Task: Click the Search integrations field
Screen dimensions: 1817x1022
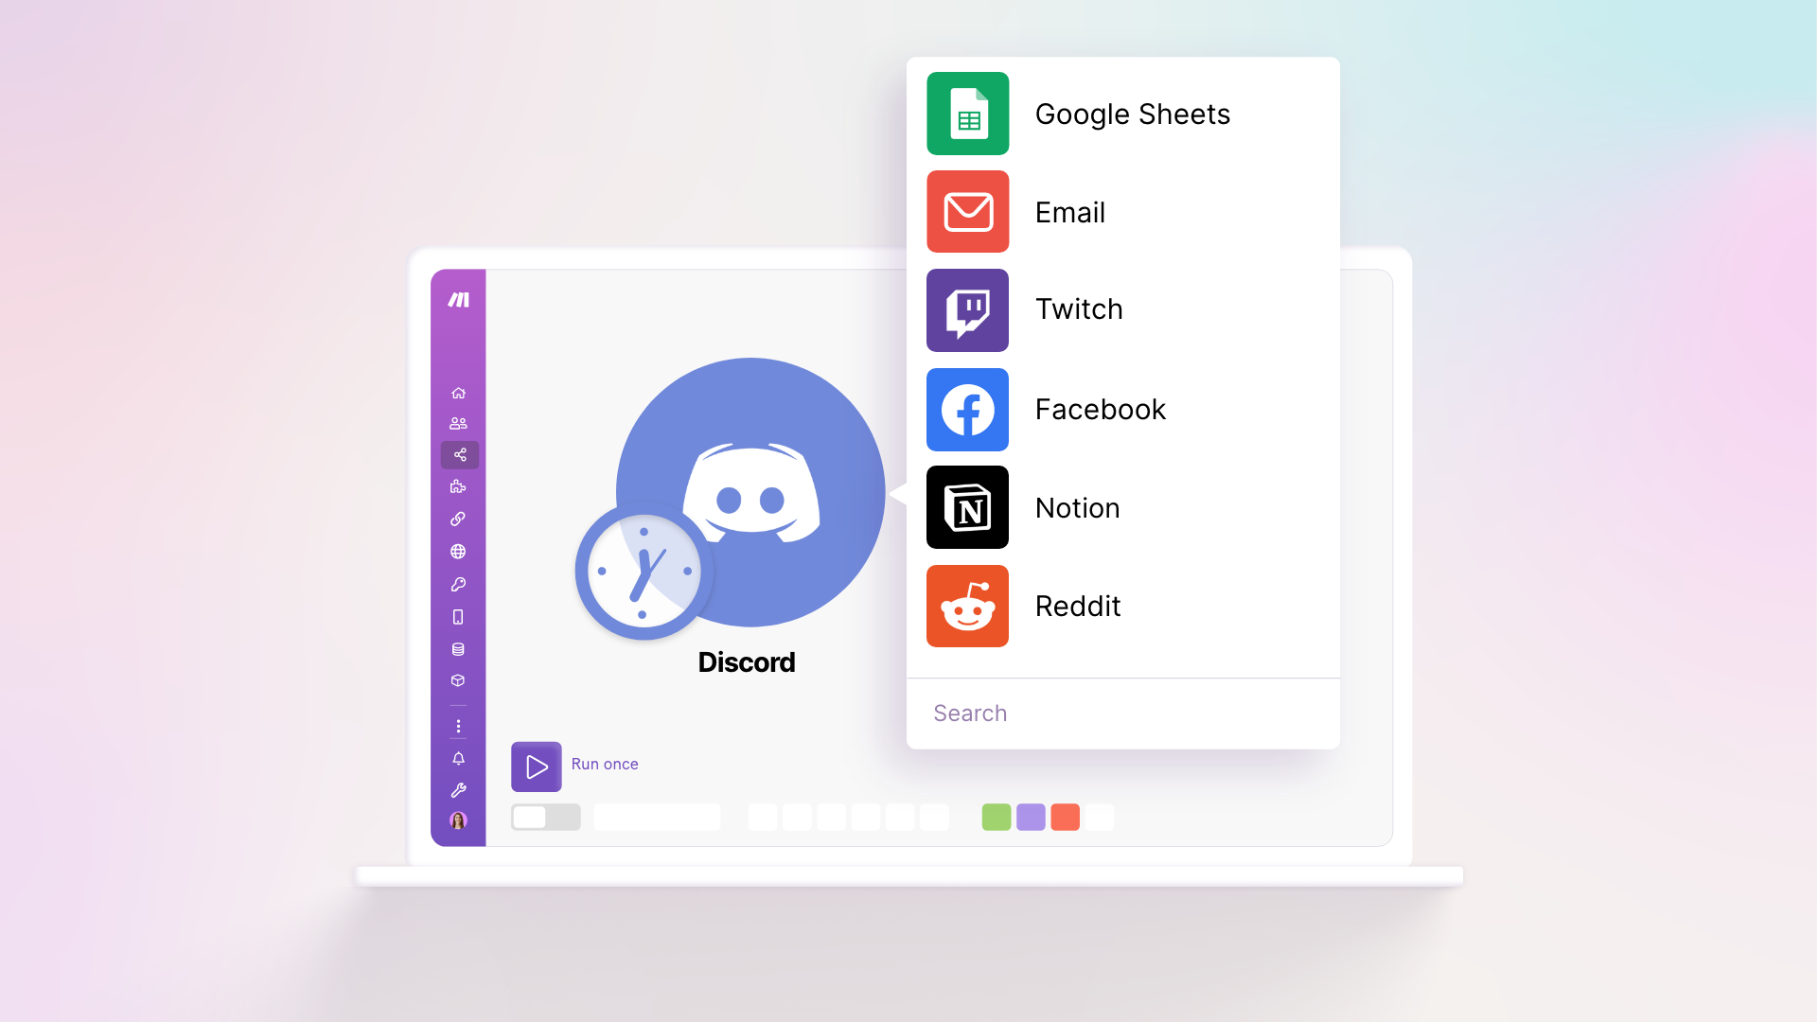Action: [1123, 713]
